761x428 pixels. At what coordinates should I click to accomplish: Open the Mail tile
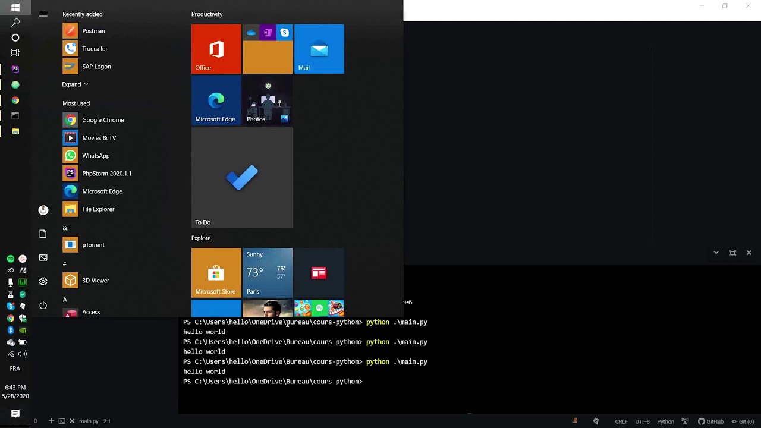click(319, 49)
